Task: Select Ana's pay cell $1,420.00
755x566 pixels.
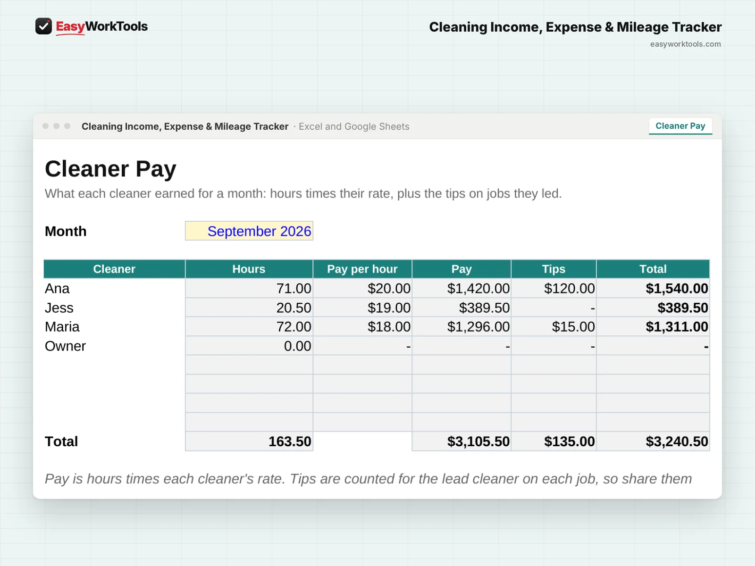Action: 461,288
